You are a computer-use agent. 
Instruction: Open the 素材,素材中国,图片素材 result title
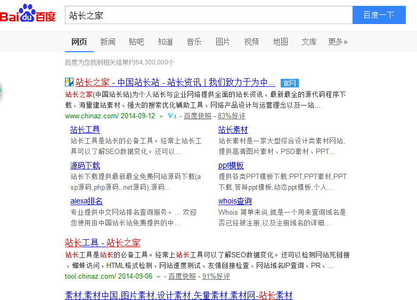tap(179, 295)
